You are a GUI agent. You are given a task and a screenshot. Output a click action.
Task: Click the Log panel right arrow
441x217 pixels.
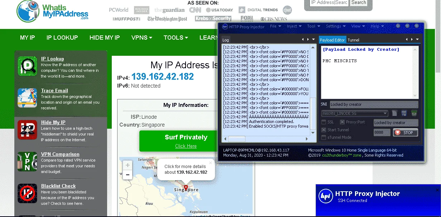click(308, 40)
